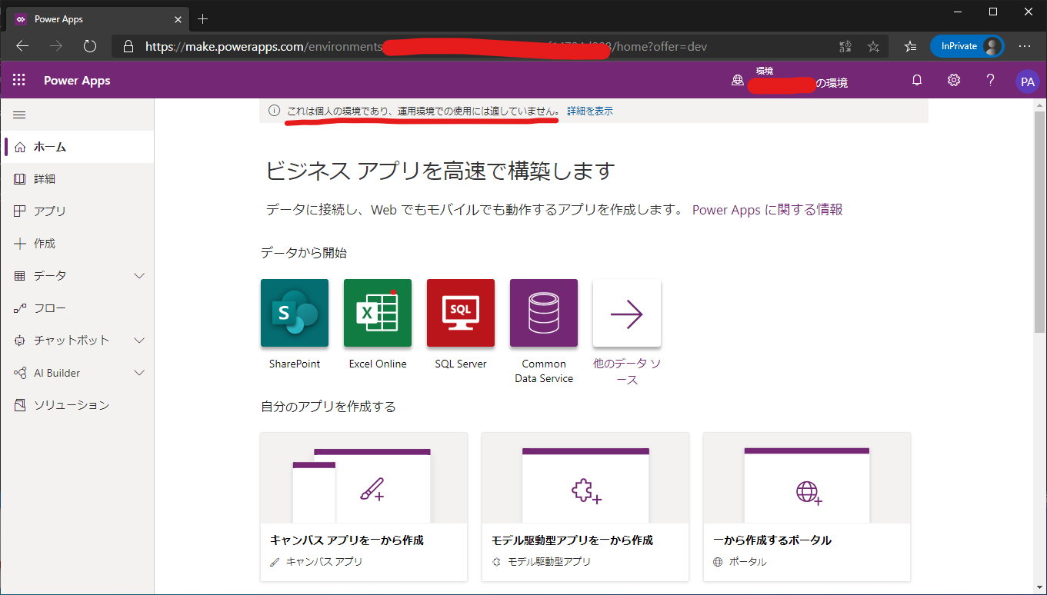Reload the page with refresh button
Screen dimensions: 1047x595
(90, 46)
